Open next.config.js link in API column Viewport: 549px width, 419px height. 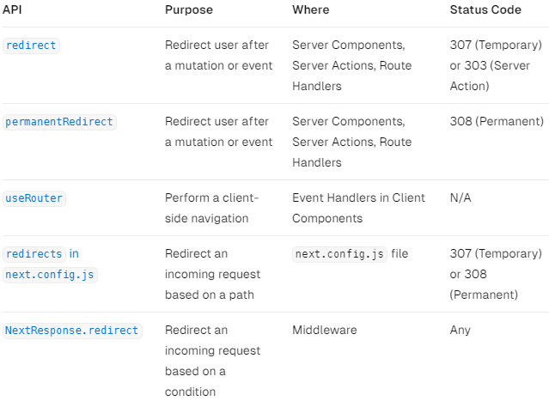pos(50,275)
